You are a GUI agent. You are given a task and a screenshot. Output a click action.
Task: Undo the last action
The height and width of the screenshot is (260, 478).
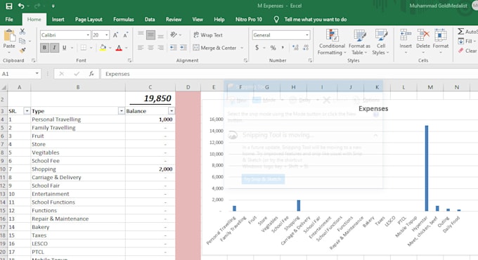coord(20,6)
